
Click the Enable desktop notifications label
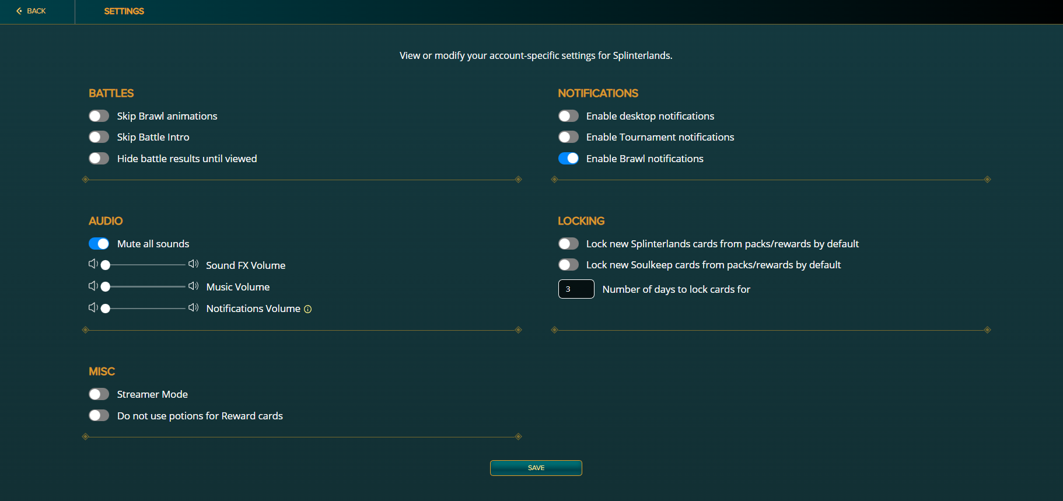[650, 116]
